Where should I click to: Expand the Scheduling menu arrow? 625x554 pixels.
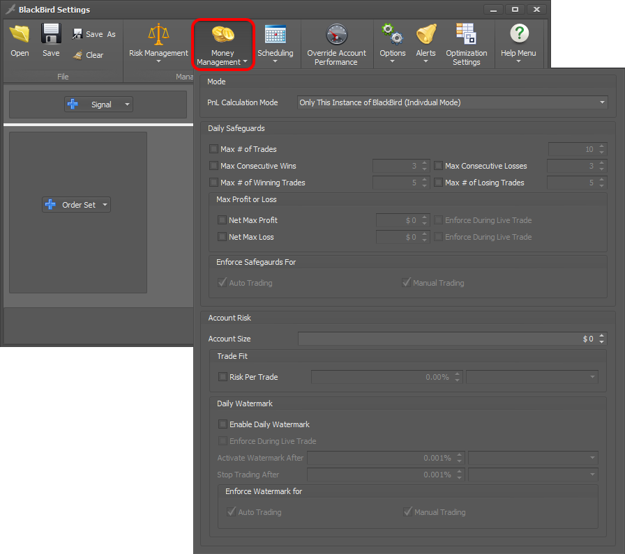(275, 62)
